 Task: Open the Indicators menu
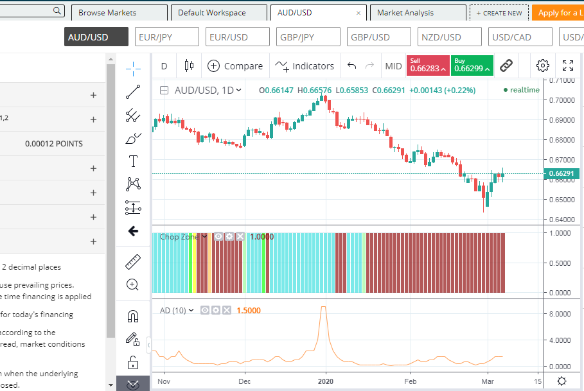pos(305,65)
